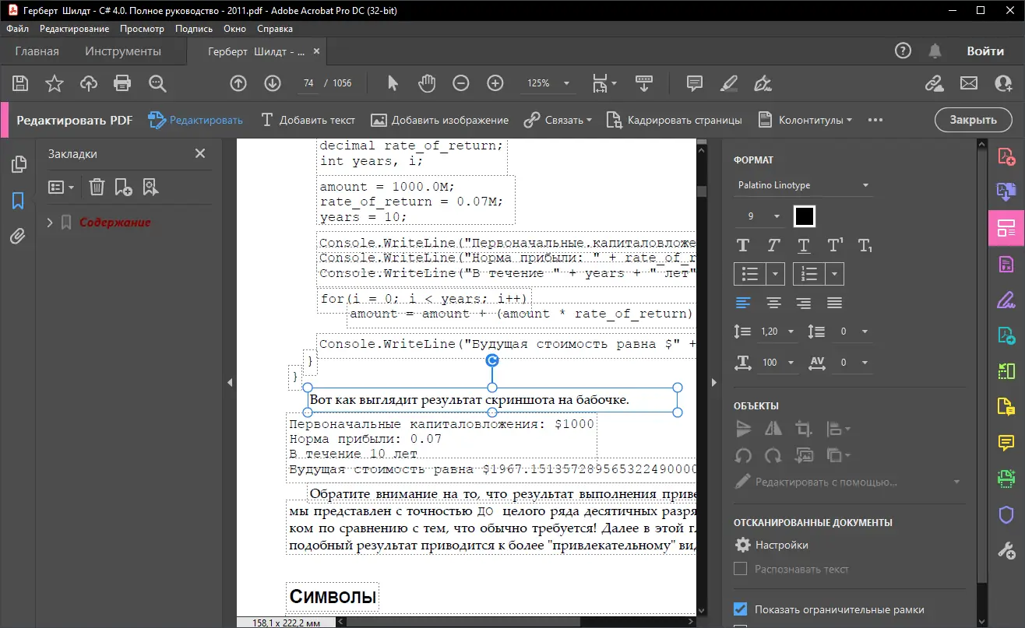Apply bold text formatting in Format panel
Screen dimensions: 1025x628
(x=742, y=246)
